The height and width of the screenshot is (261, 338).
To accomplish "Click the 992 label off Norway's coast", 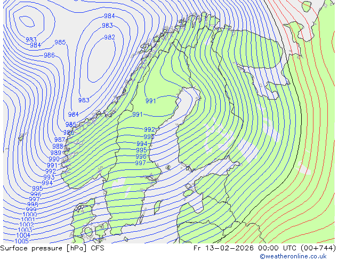I will pyautogui.click(x=51, y=171).
